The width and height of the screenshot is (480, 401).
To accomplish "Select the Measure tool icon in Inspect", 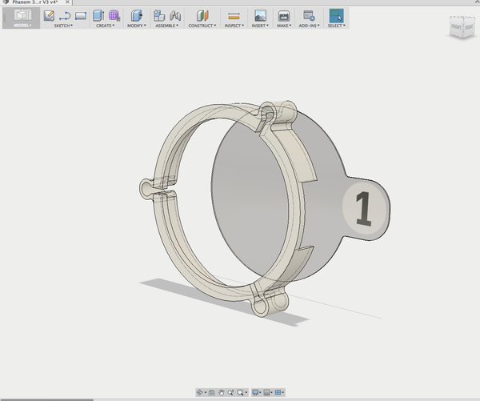I will tap(234, 15).
